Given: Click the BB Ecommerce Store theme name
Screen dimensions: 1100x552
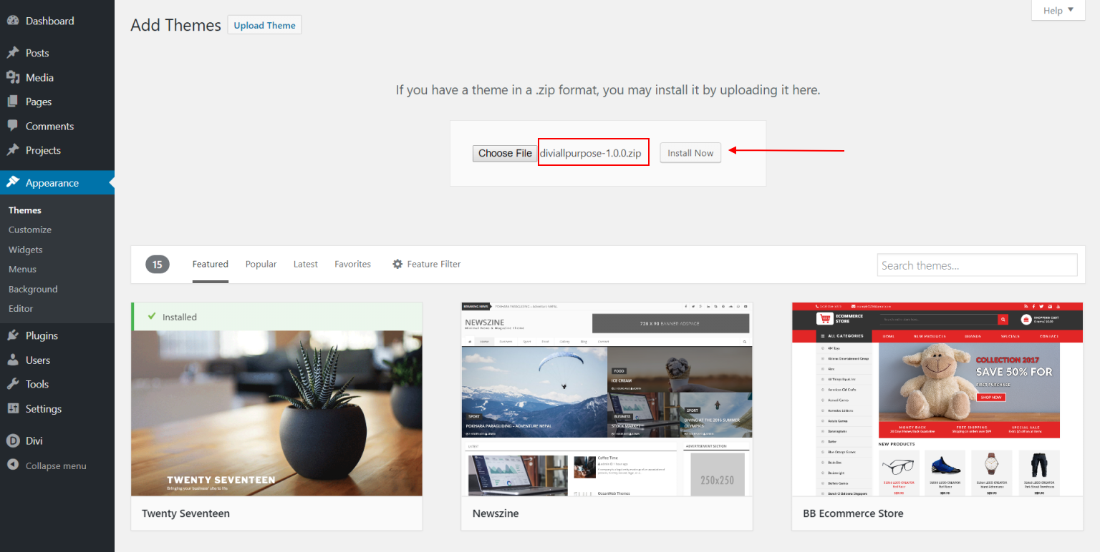Looking at the screenshot, I should click(853, 513).
